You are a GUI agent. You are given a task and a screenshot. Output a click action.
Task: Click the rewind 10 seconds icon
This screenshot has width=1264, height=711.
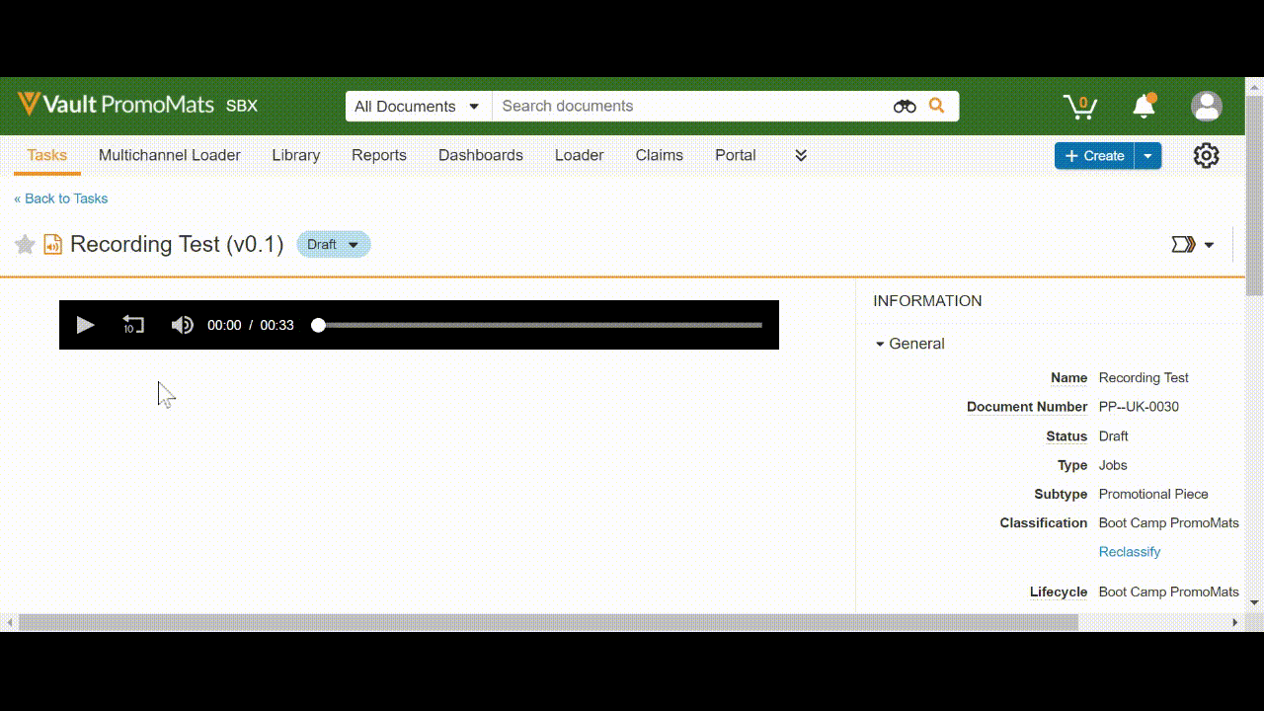(133, 325)
